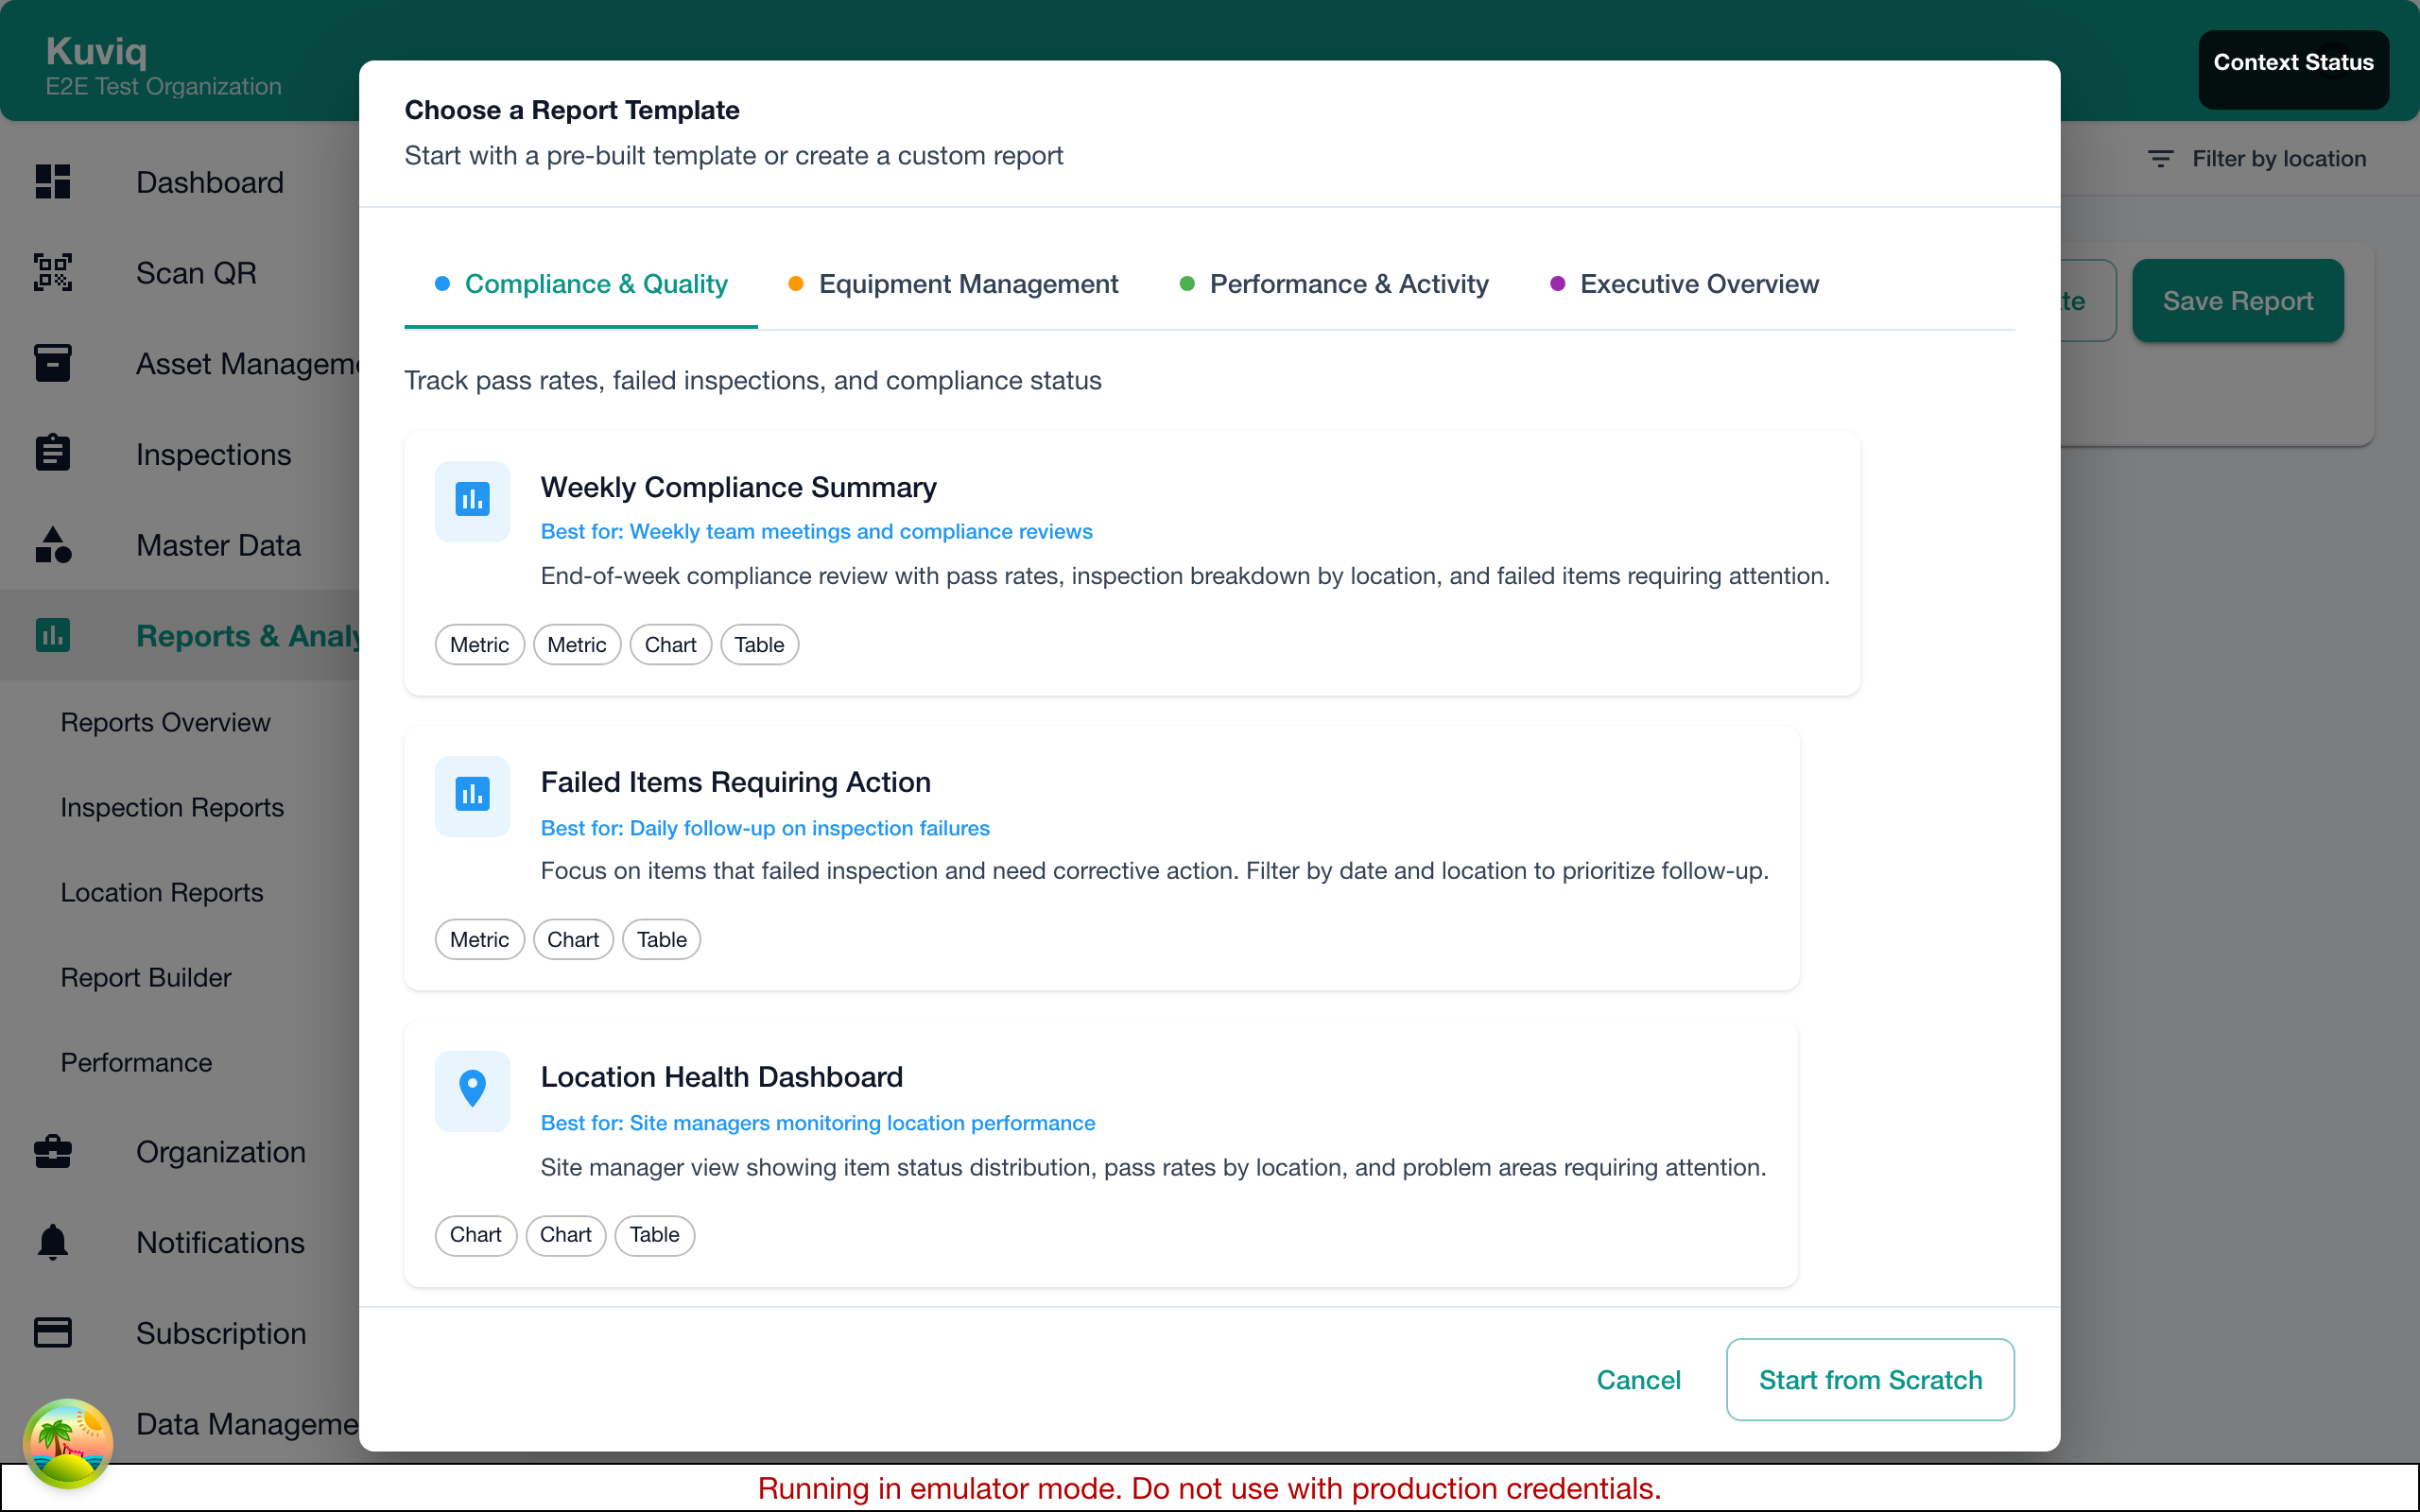Toggle the Table tag on Failed Items card
This screenshot has width=2420, height=1512.
click(x=661, y=939)
